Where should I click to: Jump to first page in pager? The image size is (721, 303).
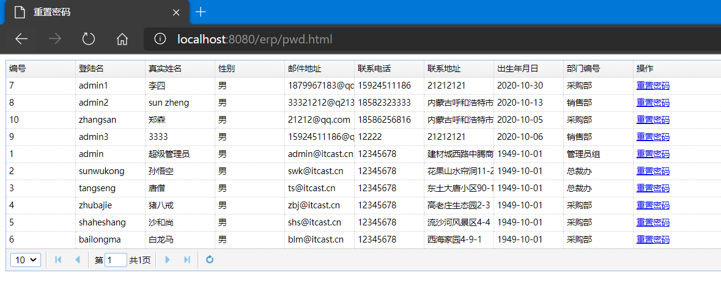(58, 260)
